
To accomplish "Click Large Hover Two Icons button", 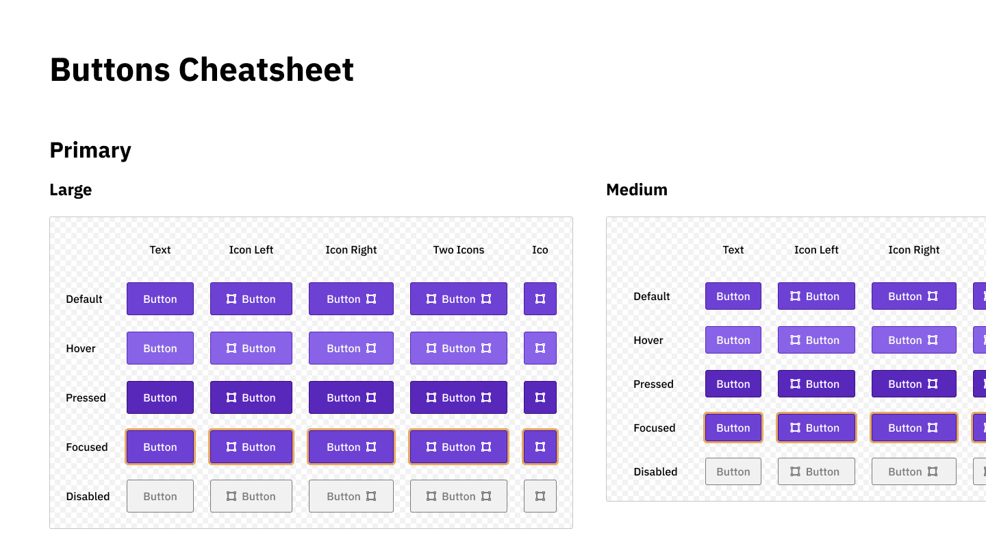I will coord(459,348).
